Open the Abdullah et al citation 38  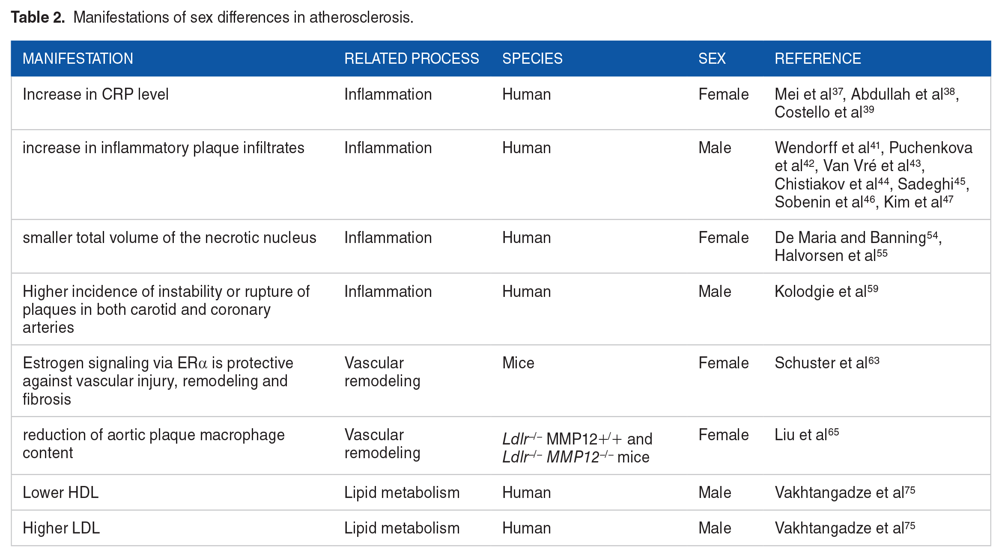[x=903, y=94]
